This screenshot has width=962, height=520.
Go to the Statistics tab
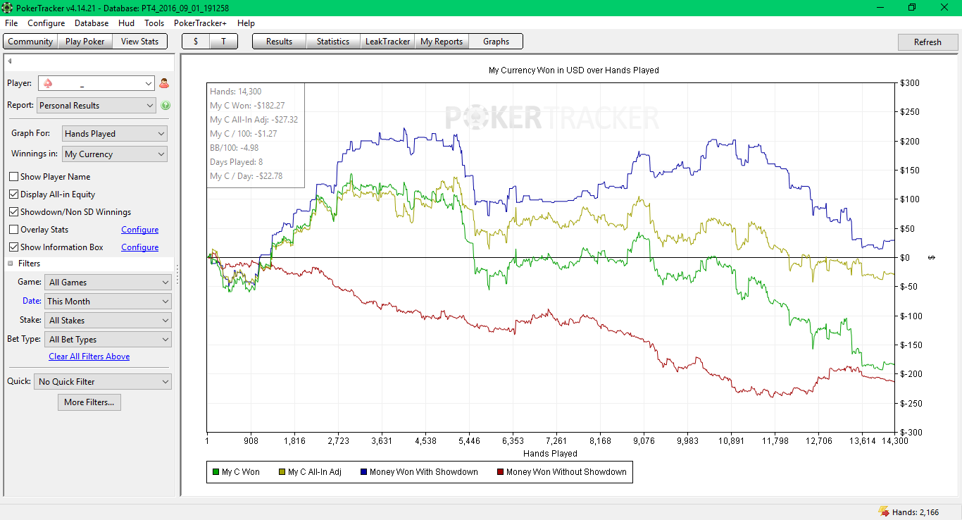(333, 42)
